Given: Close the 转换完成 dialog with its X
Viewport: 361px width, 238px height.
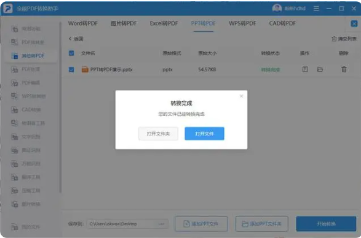Looking at the screenshot, I should click(241, 96).
